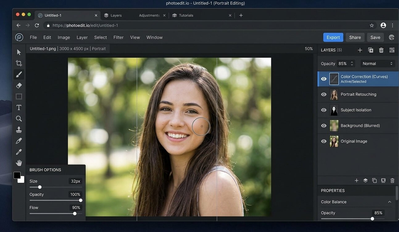Image resolution: width=399 pixels, height=232 pixels.
Task: Collapse the Color Balance section
Action: click(x=389, y=202)
